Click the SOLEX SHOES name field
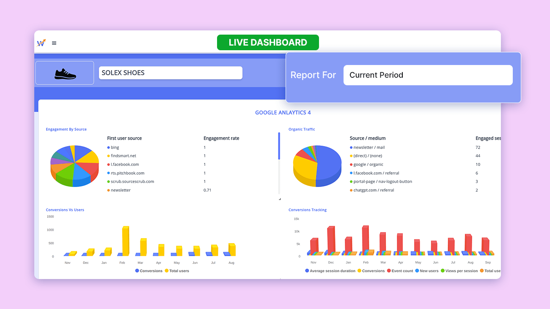550x309 pixels. (x=170, y=73)
